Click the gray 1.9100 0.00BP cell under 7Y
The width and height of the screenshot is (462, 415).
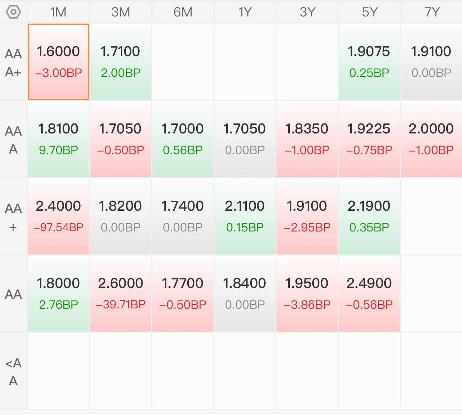click(431, 62)
